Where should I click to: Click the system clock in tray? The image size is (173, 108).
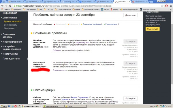pyautogui.click(x=170, y=106)
